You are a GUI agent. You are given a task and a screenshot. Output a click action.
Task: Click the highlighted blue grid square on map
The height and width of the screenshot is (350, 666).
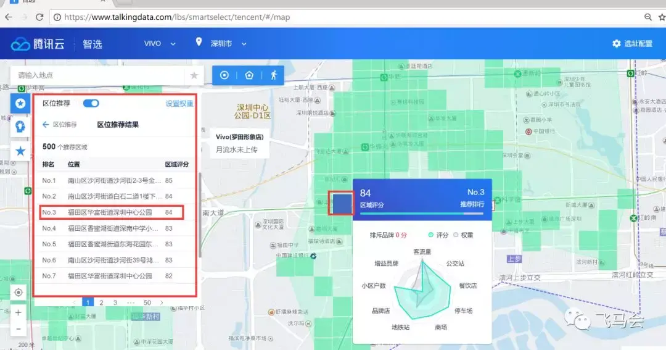click(x=342, y=203)
